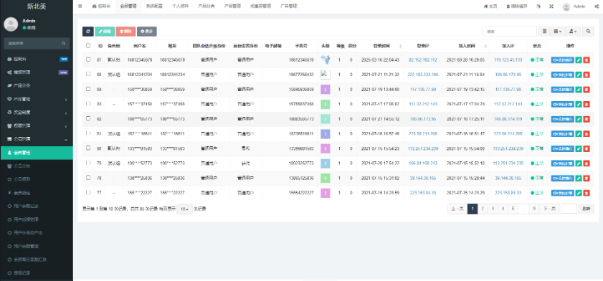Open the settings gears icon at the top-right corner

pyautogui.click(x=596, y=6)
